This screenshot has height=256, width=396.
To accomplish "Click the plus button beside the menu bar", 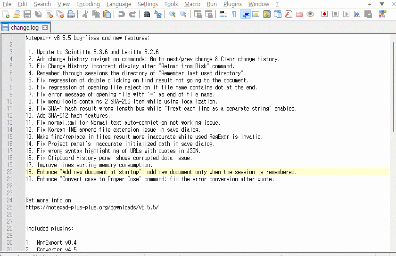I will (x=370, y=4).
